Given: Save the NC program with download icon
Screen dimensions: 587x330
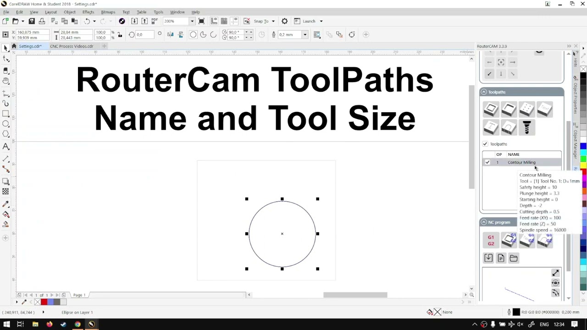Looking at the screenshot, I should pos(488,258).
